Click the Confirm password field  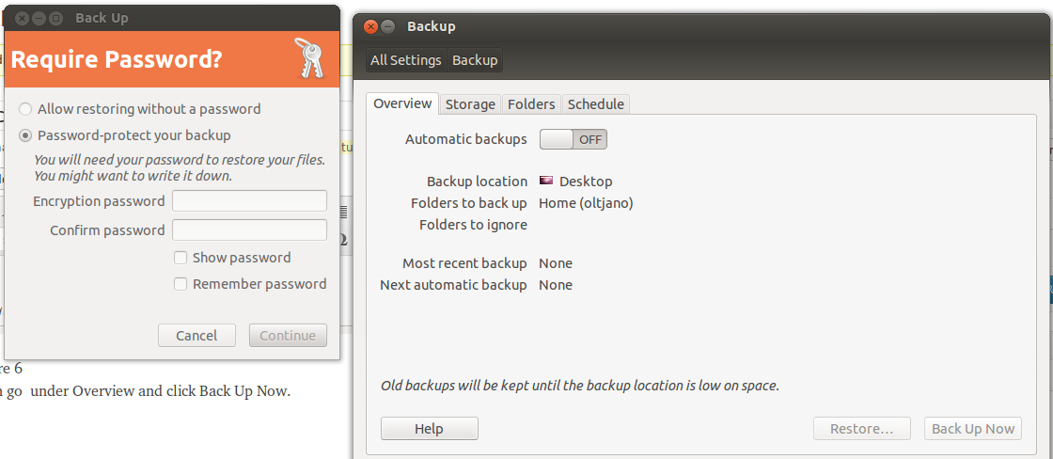click(x=249, y=230)
